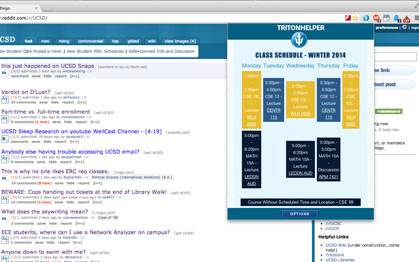Open the wiki tab

[152, 41]
